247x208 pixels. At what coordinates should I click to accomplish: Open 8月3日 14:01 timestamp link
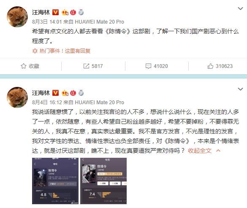(47, 22)
